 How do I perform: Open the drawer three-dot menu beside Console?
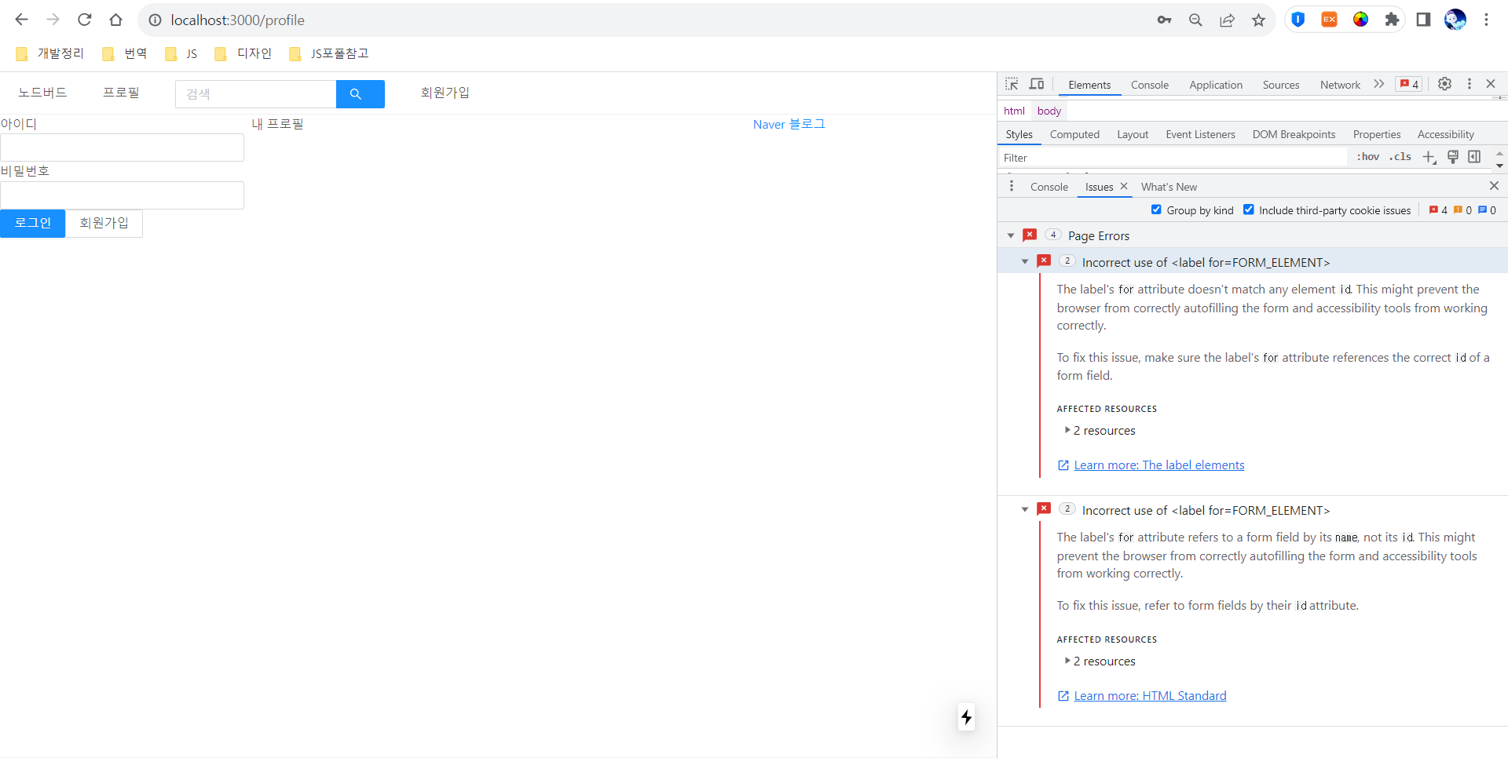pyautogui.click(x=1012, y=186)
